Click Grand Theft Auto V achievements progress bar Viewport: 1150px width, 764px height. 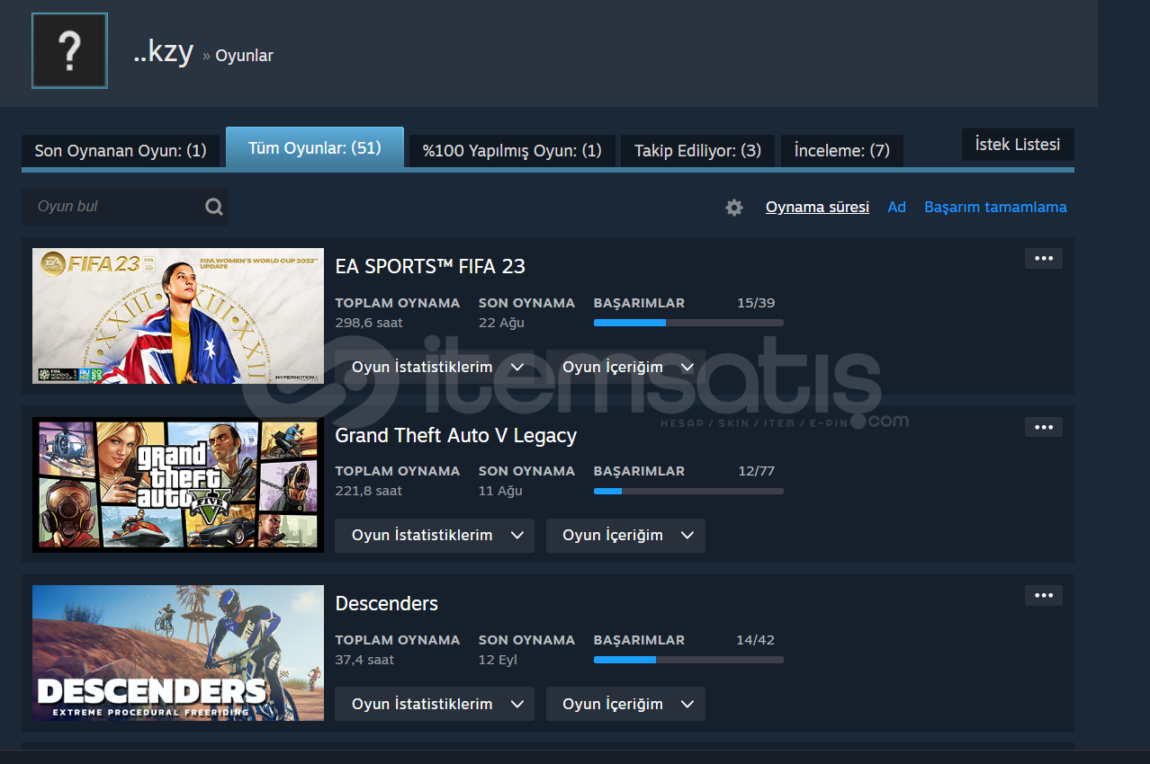[x=688, y=491]
